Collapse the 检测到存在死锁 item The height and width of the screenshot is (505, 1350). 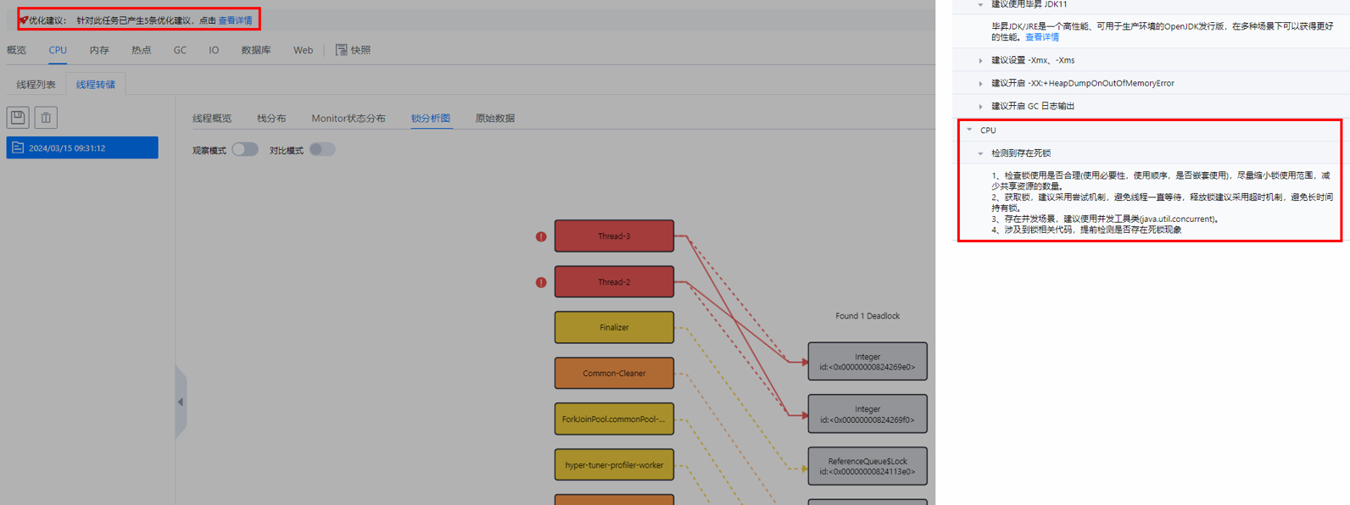(981, 153)
